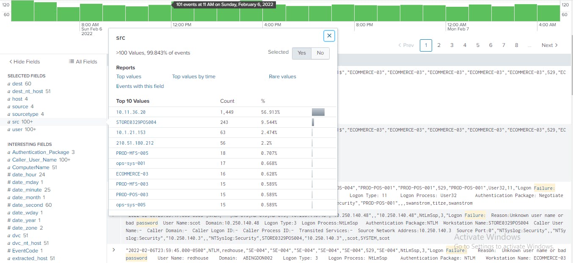
Task: Select the timeline bar starting at 12:00 AM Mon Feb 7
Action: 457,14
